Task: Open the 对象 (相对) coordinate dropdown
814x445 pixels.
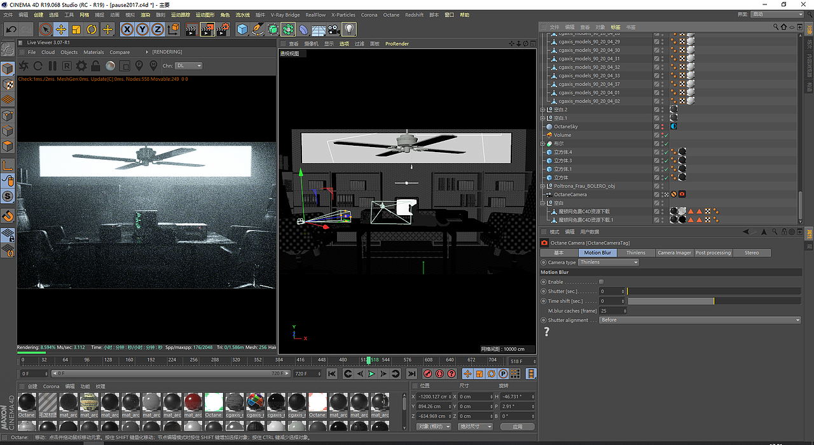Action: [x=434, y=427]
